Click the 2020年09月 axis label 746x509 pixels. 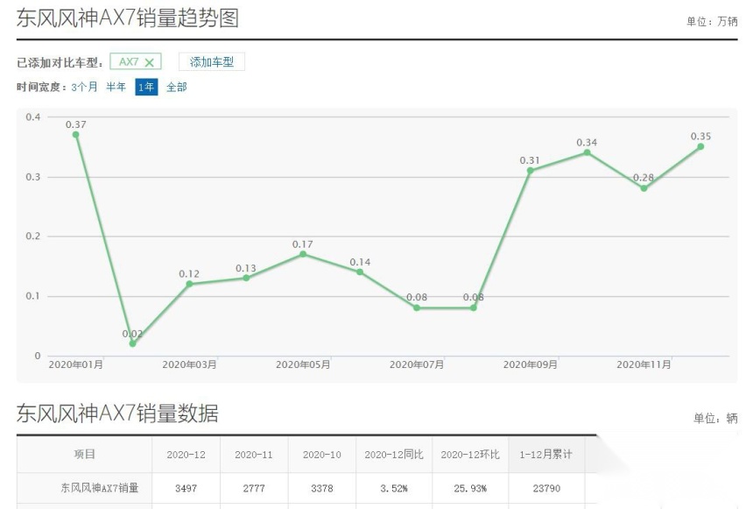[x=530, y=364]
